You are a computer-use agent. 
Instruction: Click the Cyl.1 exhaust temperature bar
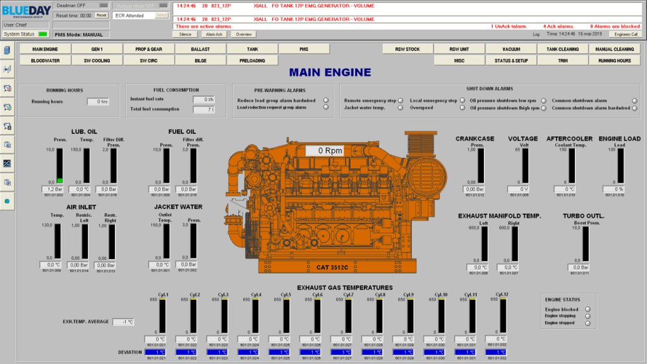(x=162, y=316)
